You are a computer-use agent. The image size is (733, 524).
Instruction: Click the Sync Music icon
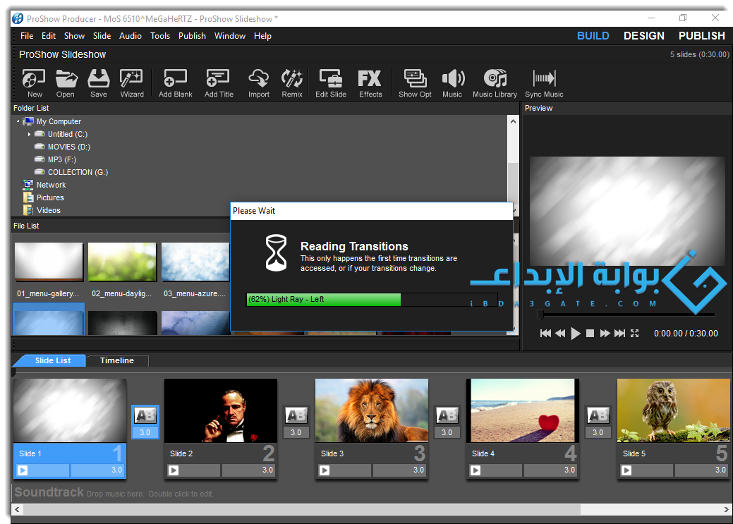tap(544, 83)
